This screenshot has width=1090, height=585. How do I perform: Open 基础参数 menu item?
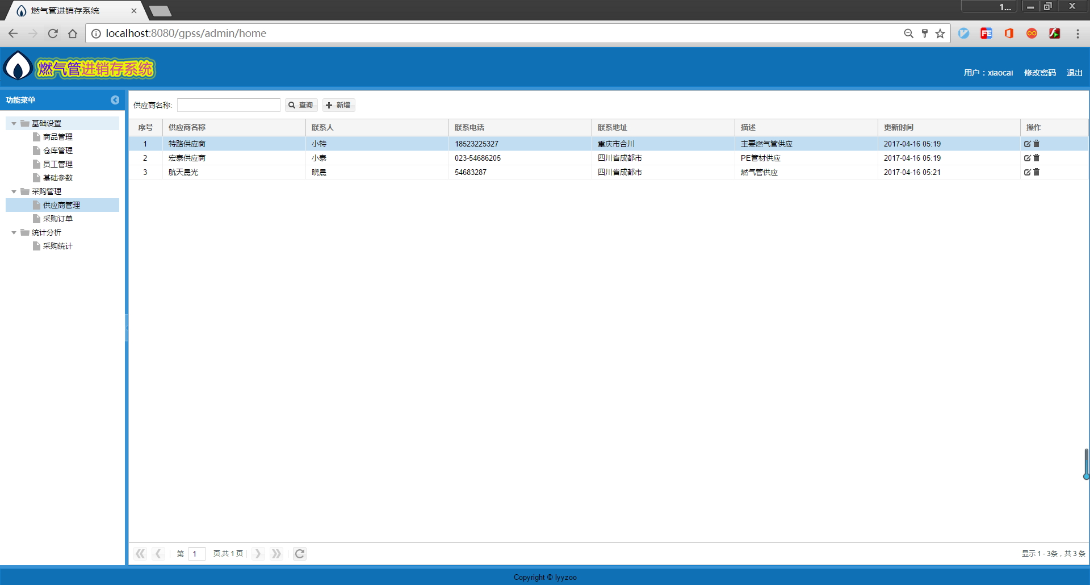click(58, 178)
